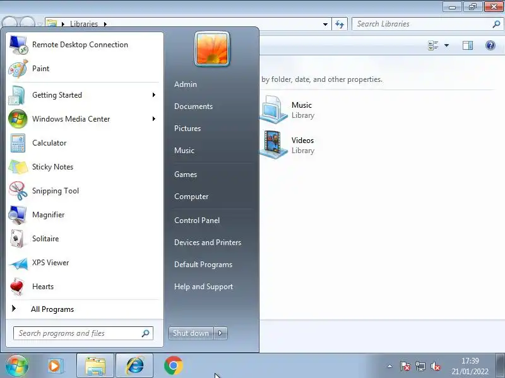505x378 pixels.
Task: Click Libraries in address breadcrumb
Action: pyautogui.click(x=84, y=24)
